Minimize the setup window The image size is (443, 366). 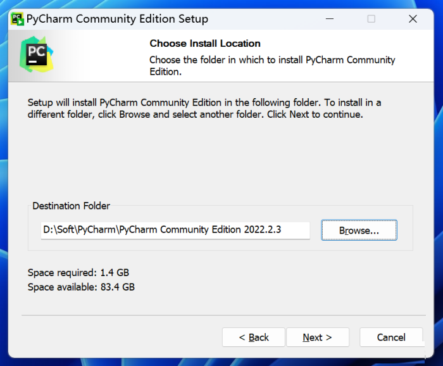pyautogui.click(x=330, y=19)
